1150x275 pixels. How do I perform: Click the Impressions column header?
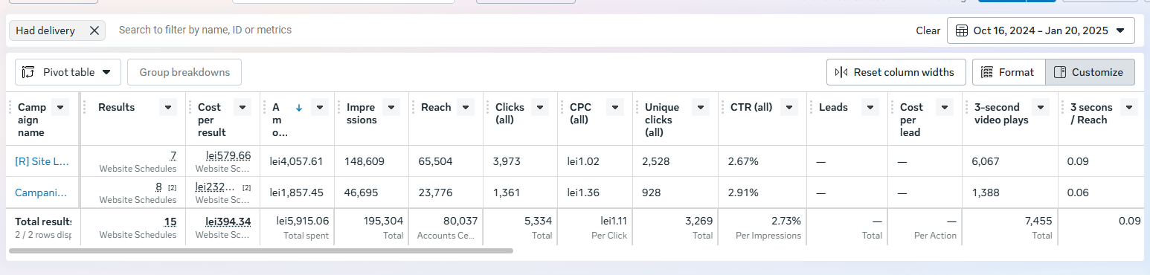pyautogui.click(x=361, y=114)
